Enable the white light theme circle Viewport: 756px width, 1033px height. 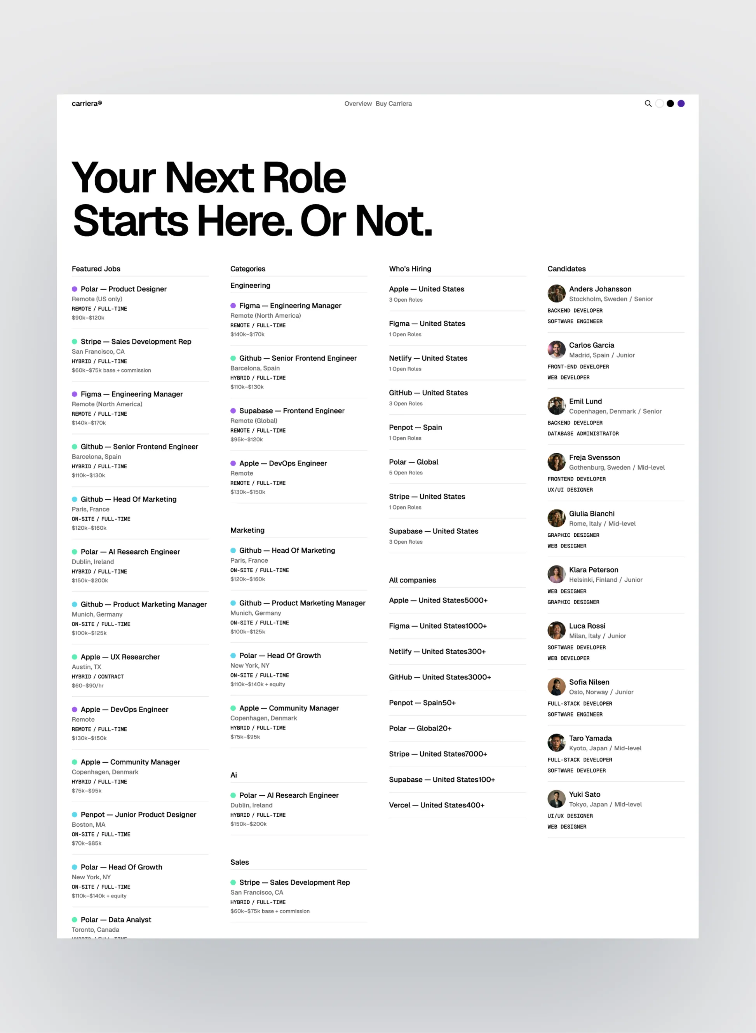click(x=659, y=103)
